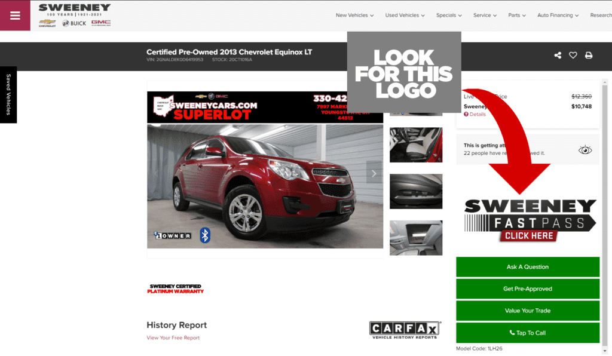Open the Saved Vehicles side tab
This screenshot has height=356, width=612.
coord(8,95)
